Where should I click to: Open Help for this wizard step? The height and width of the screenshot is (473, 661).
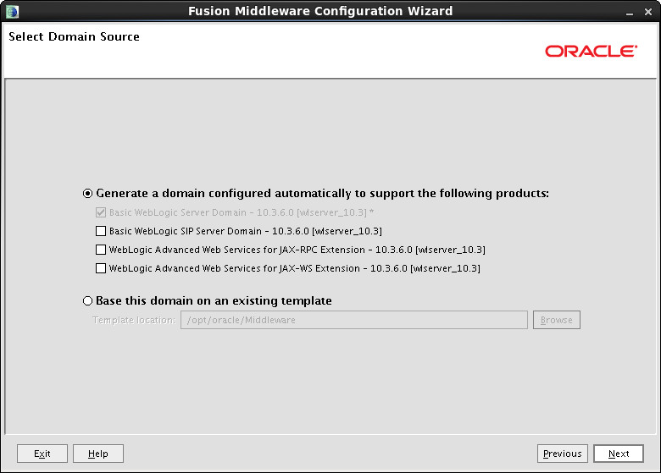tap(98, 454)
